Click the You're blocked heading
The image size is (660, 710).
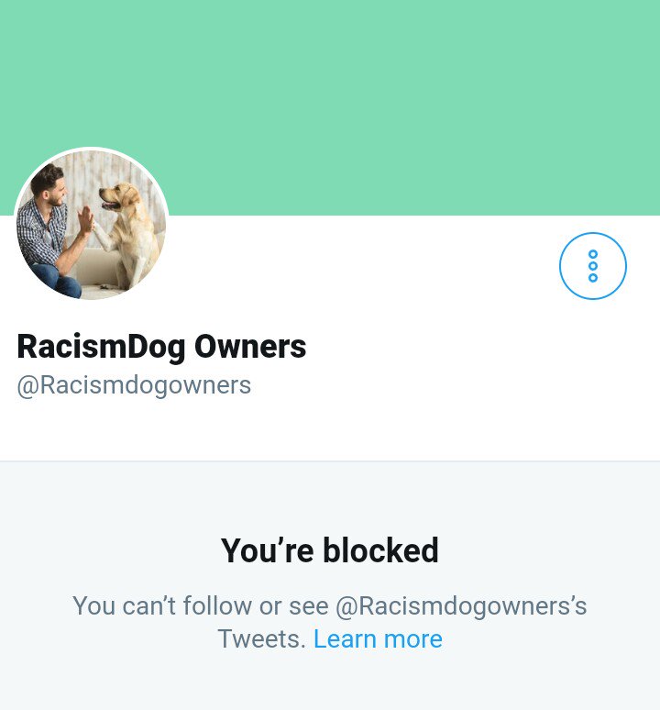click(330, 550)
